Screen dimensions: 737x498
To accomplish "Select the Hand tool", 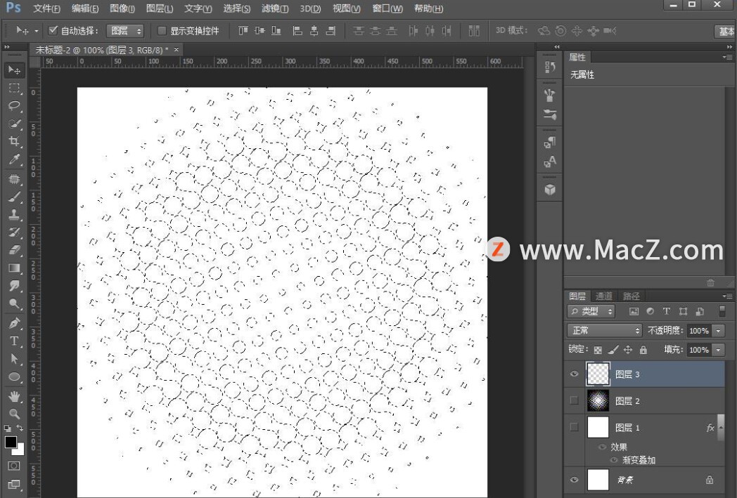I will (x=14, y=396).
